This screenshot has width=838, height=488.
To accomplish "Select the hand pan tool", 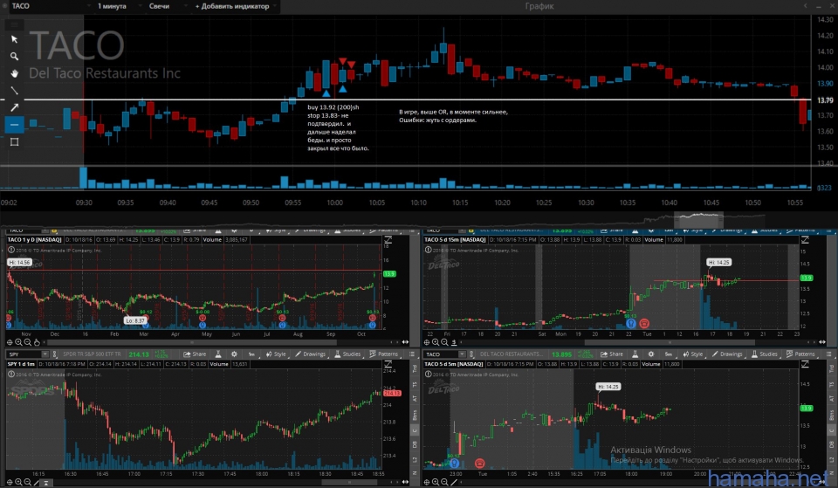I will [15, 73].
